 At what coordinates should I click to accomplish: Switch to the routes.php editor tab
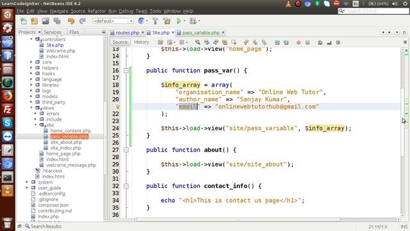(x=127, y=33)
